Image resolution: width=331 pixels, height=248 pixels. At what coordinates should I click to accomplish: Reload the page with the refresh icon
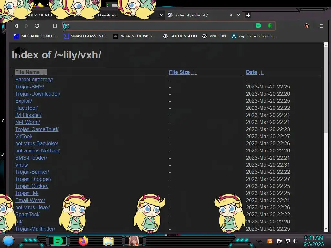click(x=37, y=26)
